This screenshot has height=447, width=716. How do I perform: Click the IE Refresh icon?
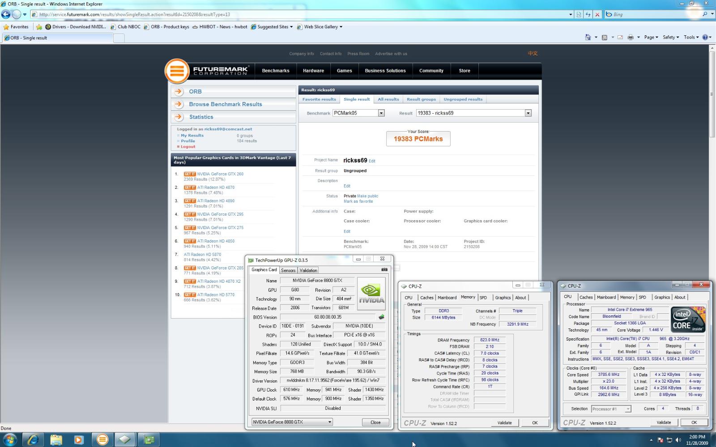pos(588,14)
